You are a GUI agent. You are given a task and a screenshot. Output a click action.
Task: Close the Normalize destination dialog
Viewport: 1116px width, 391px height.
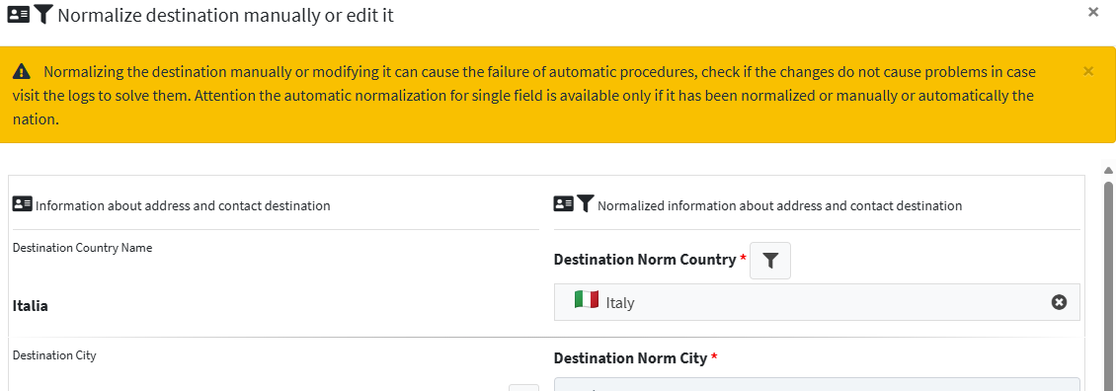coord(1093,12)
